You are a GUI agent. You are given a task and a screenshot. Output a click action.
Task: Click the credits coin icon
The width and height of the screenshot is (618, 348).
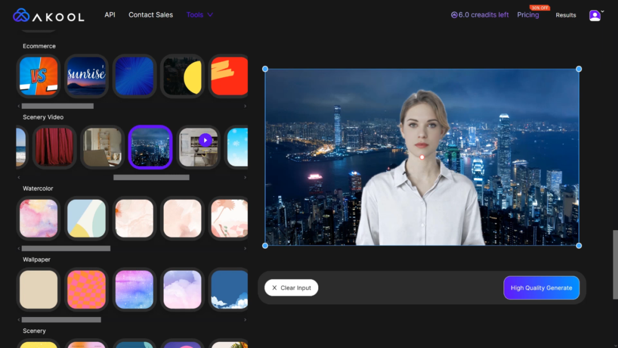454,15
